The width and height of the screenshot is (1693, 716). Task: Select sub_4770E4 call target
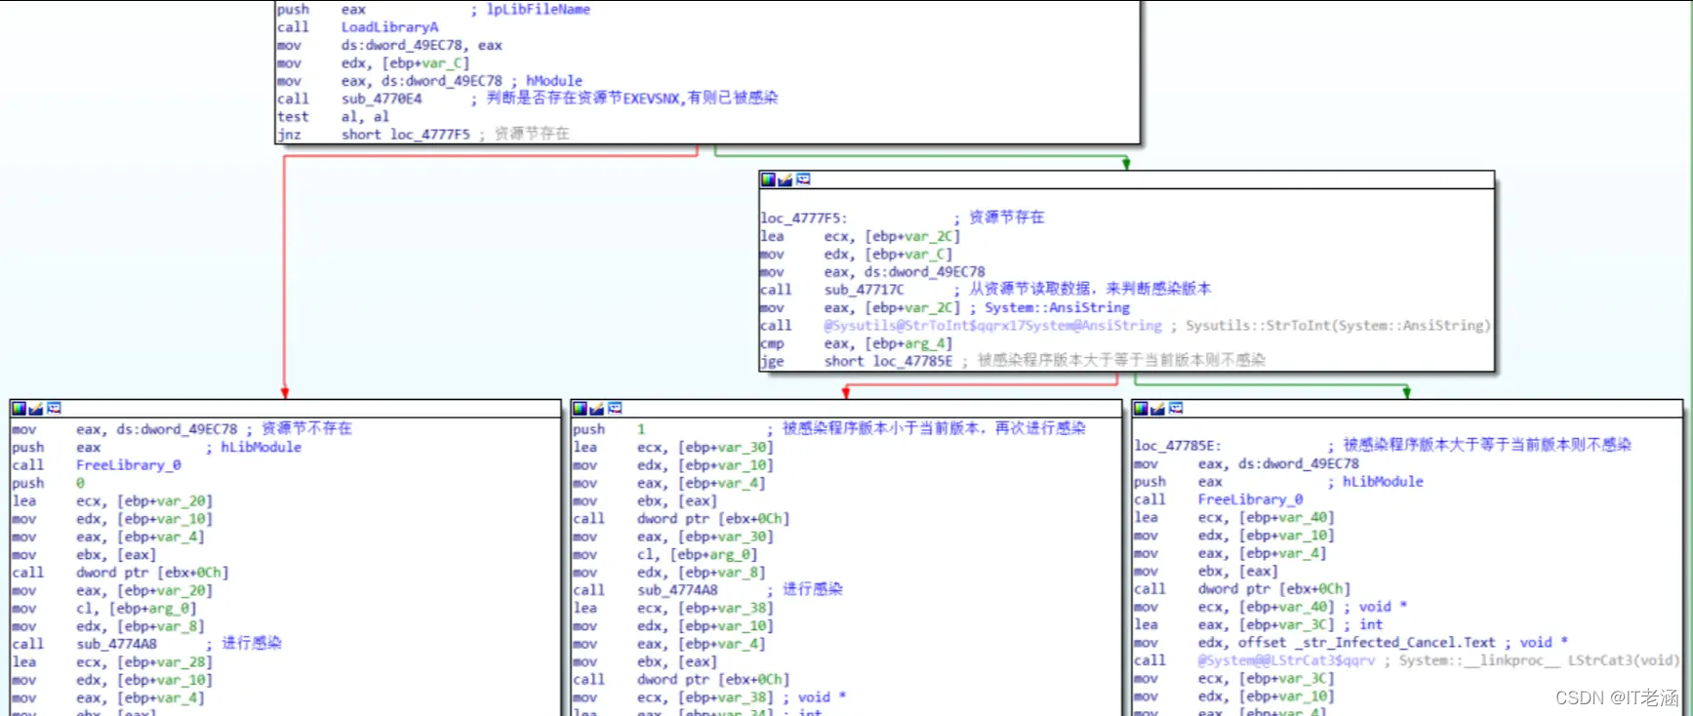click(382, 99)
